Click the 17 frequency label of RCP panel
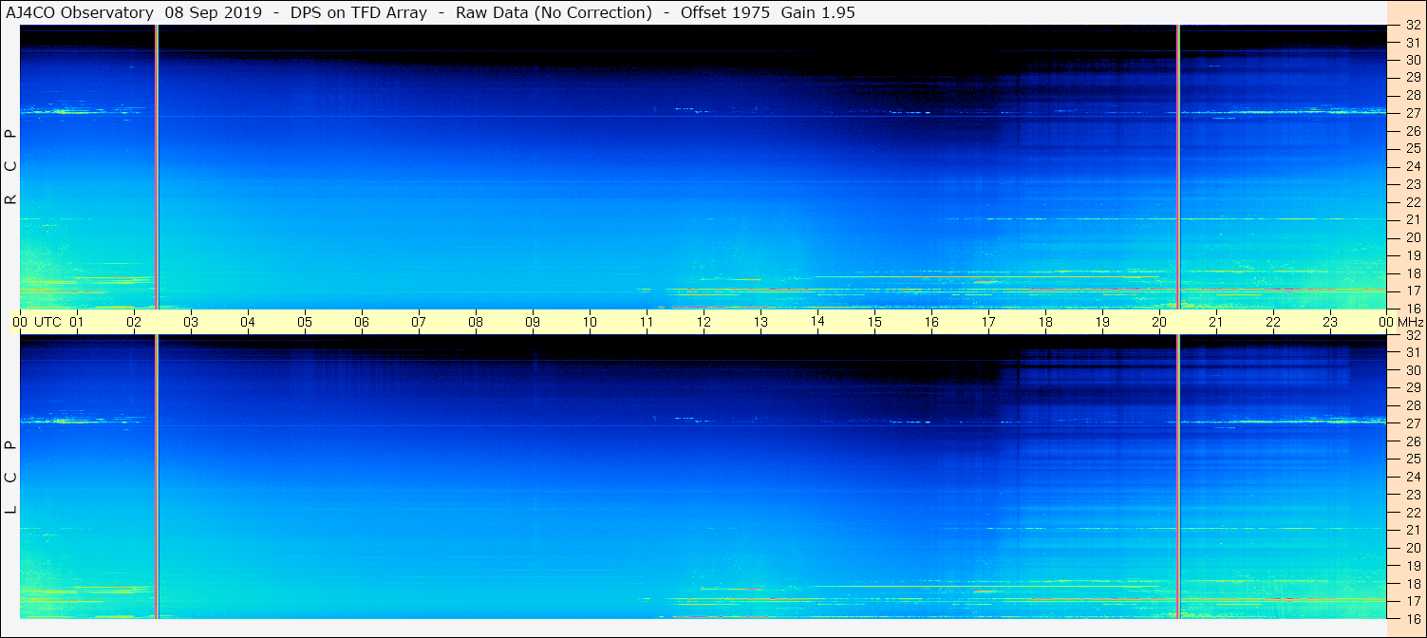The width and height of the screenshot is (1427, 638). click(x=1413, y=291)
